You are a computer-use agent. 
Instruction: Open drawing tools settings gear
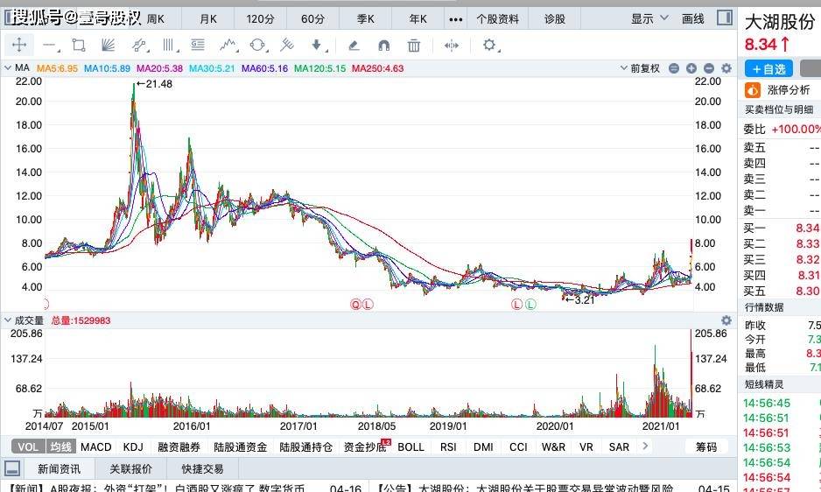[x=490, y=45]
